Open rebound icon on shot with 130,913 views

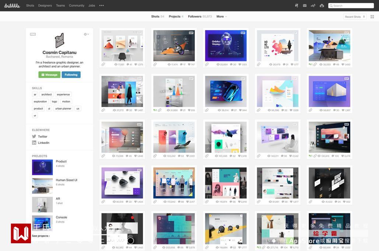[310, 156]
